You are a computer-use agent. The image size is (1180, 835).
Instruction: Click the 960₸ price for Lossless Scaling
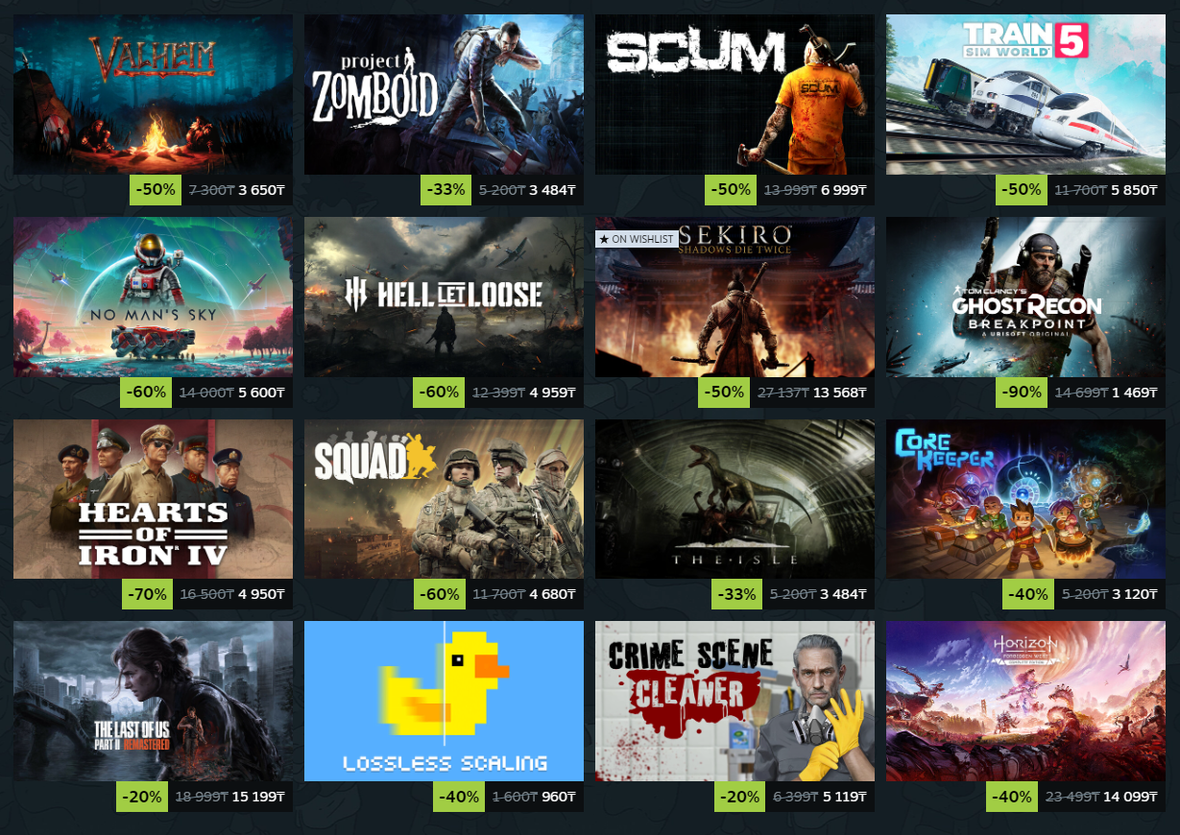click(x=557, y=797)
